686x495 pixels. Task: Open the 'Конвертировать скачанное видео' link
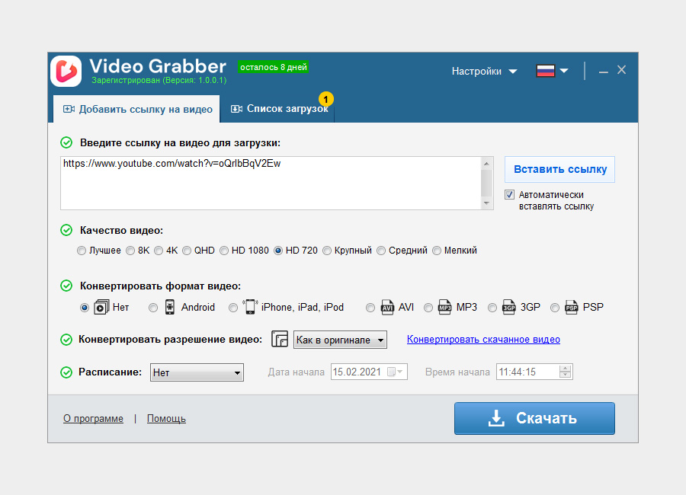point(482,339)
